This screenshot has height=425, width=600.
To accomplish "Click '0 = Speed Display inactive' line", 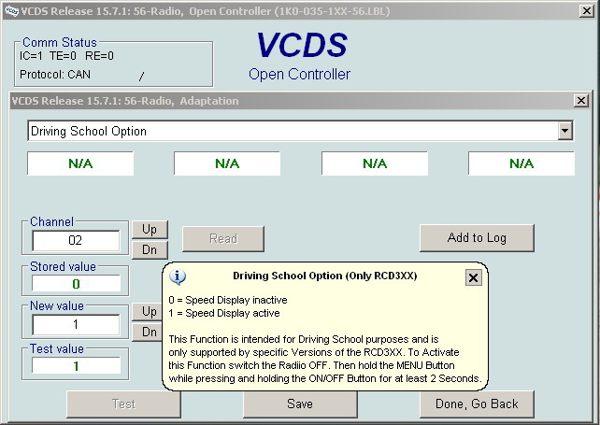I will (x=228, y=300).
